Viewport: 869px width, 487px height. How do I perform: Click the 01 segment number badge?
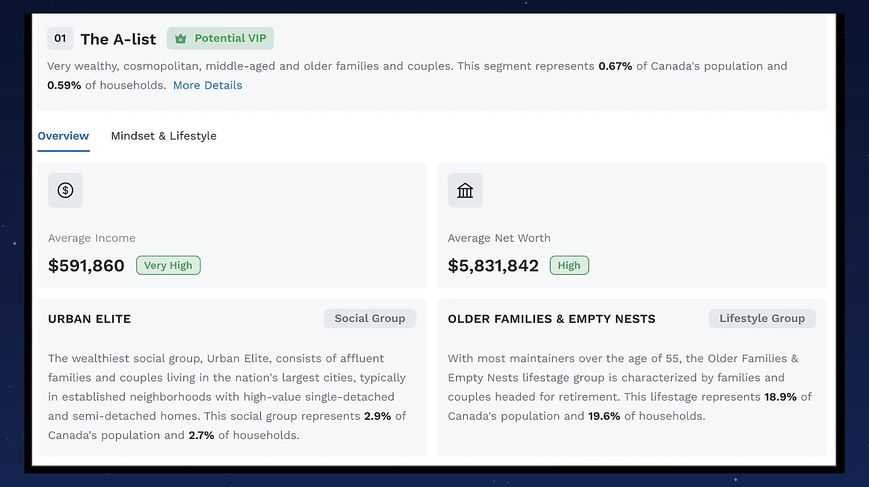click(60, 38)
